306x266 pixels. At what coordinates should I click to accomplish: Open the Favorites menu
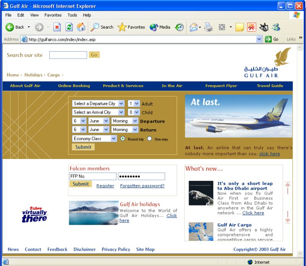pyautogui.click(x=53, y=15)
